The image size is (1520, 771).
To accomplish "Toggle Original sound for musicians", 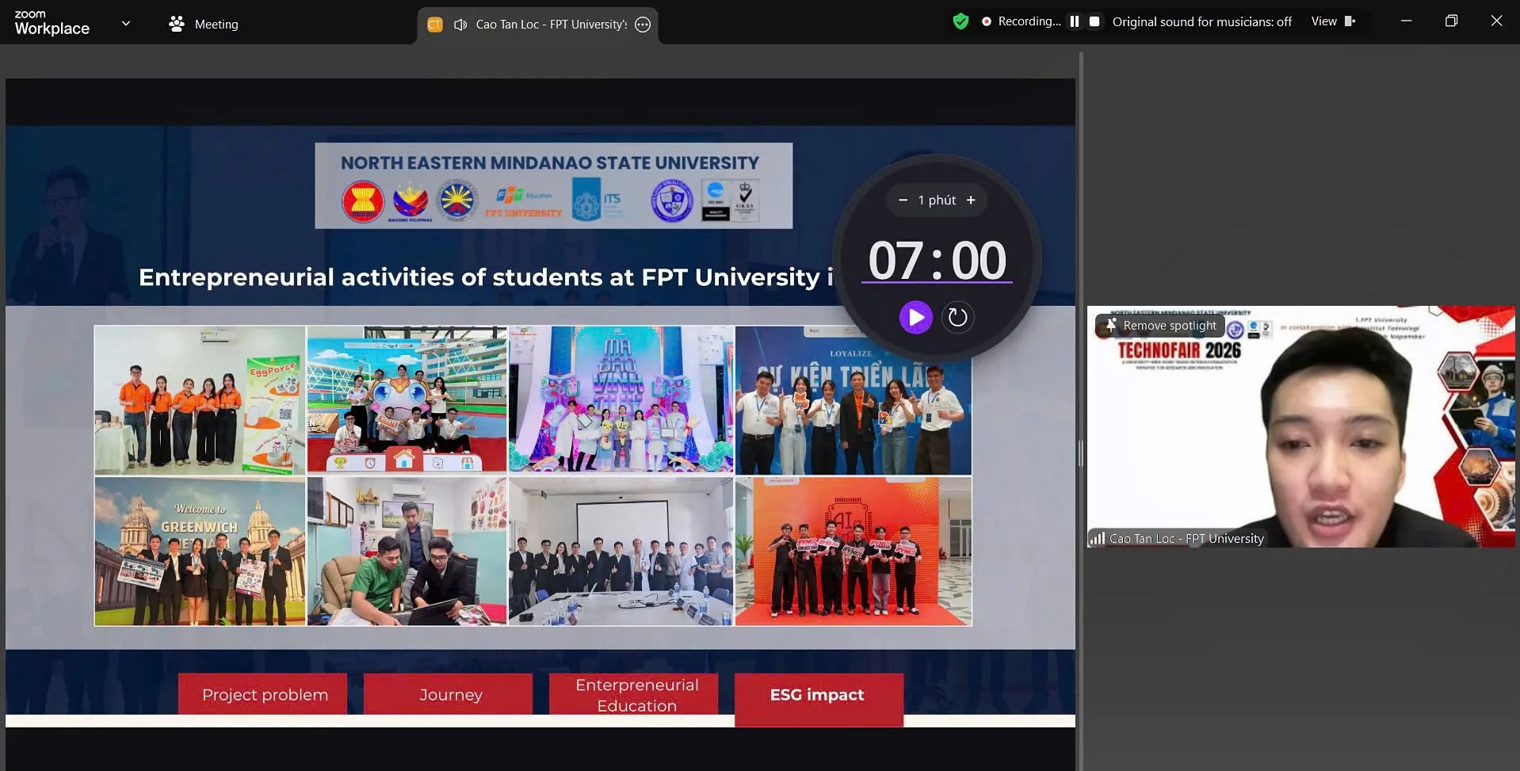I will 1201,22.
